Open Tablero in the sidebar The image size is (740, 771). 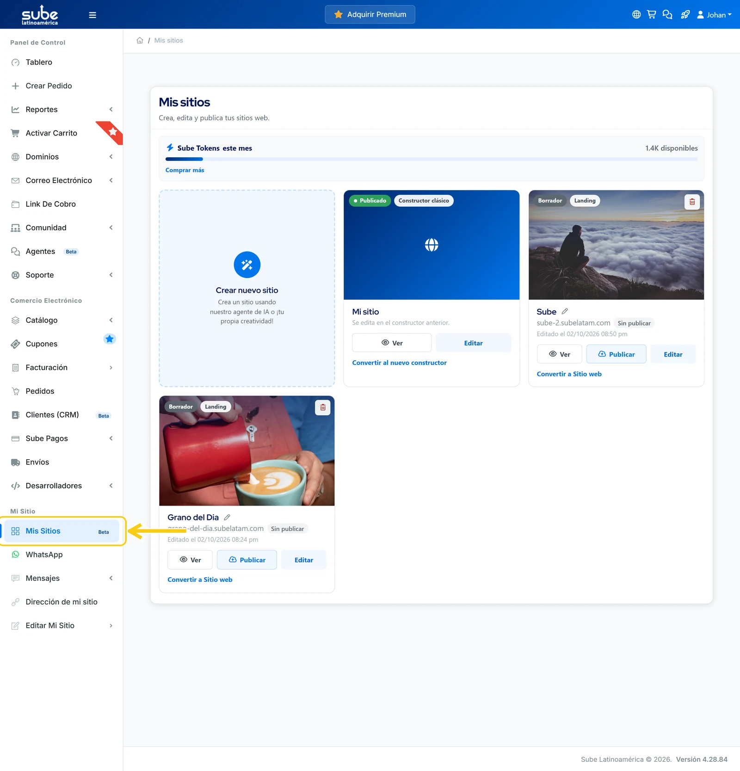[x=62, y=62]
